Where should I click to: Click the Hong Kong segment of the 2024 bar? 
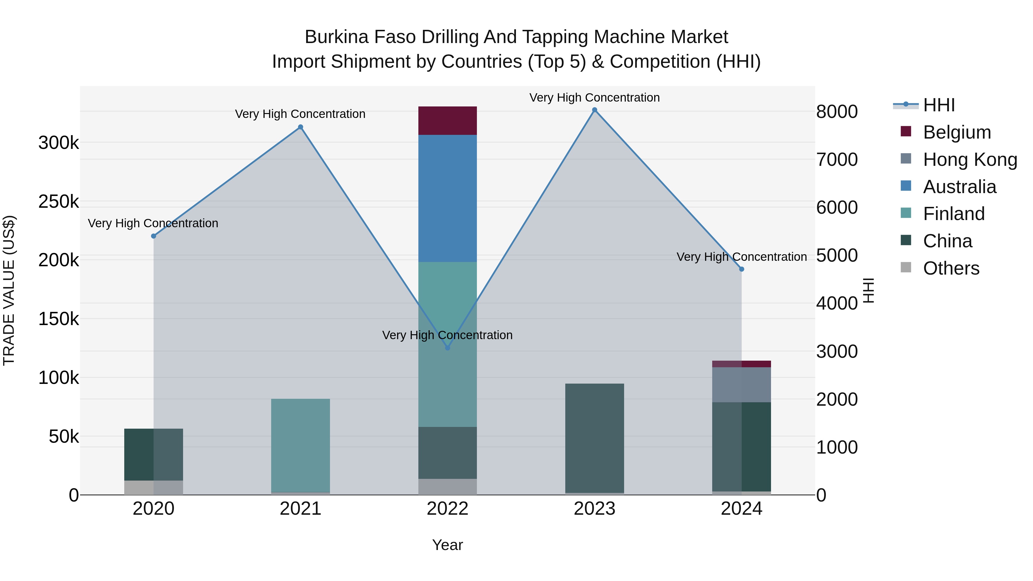[741, 385]
